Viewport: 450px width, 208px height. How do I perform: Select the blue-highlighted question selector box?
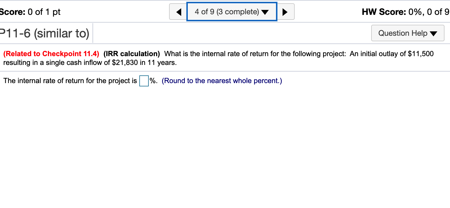(x=231, y=12)
